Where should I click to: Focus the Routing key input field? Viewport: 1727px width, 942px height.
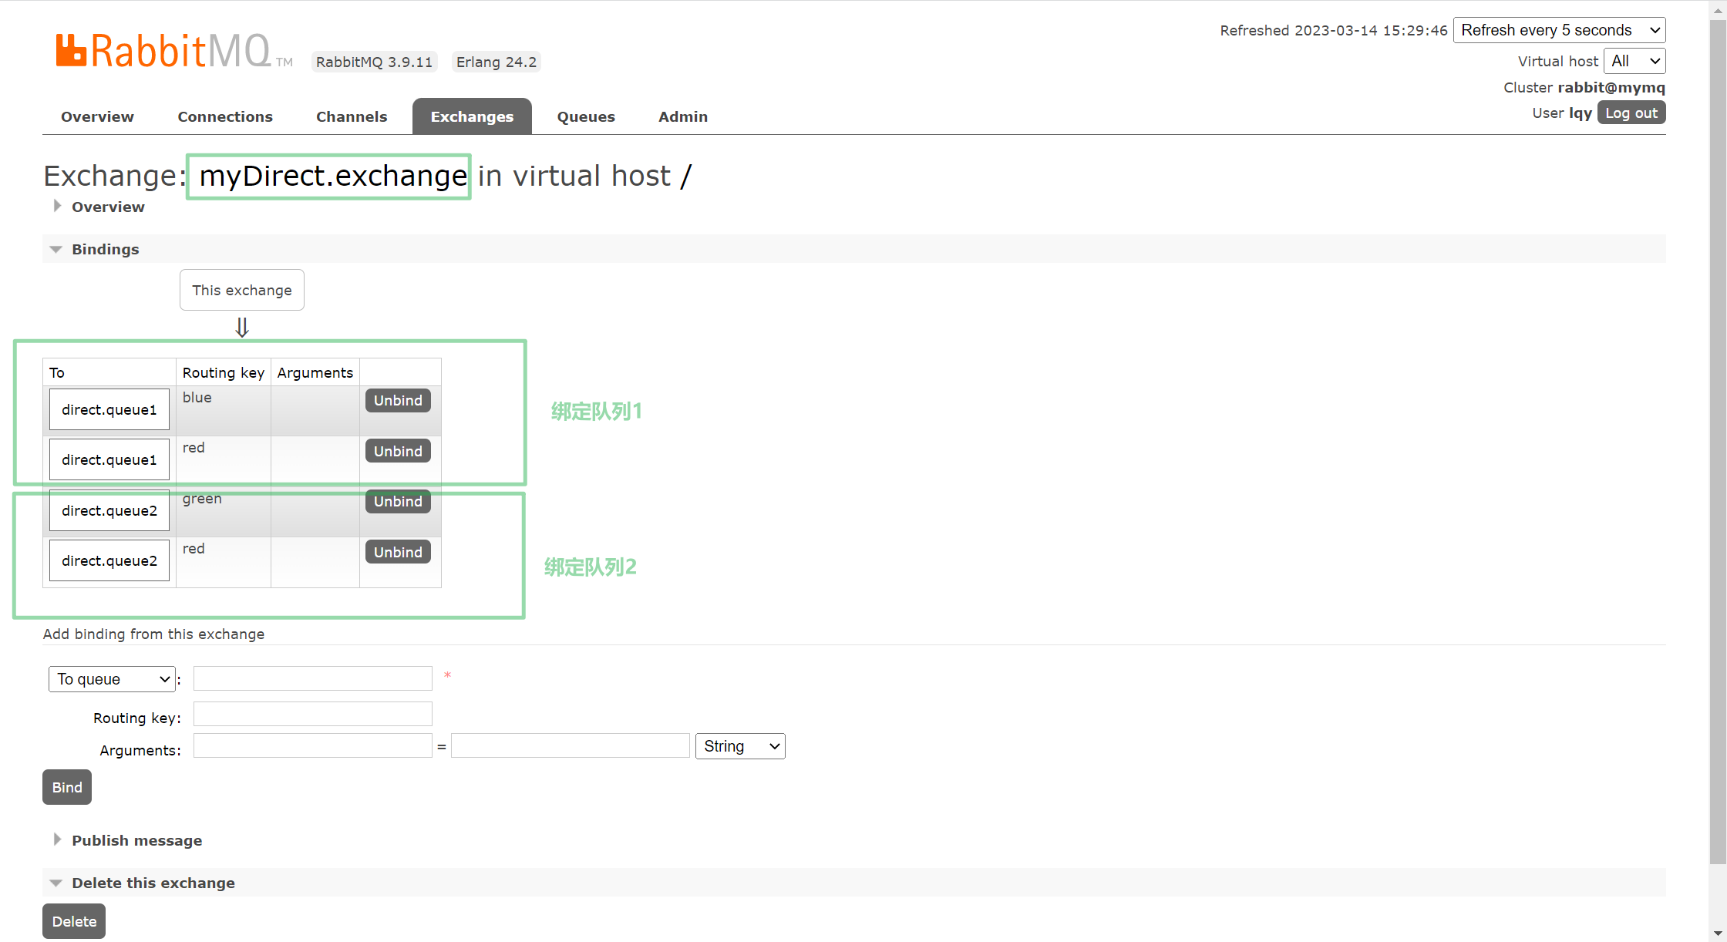(312, 715)
